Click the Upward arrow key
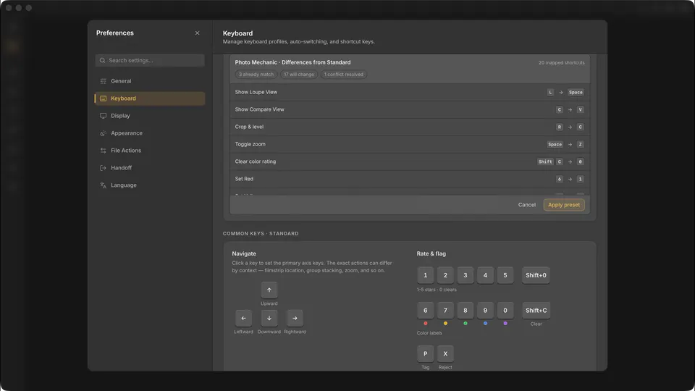Screen dimensions: 695x391 (x=269, y=290)
